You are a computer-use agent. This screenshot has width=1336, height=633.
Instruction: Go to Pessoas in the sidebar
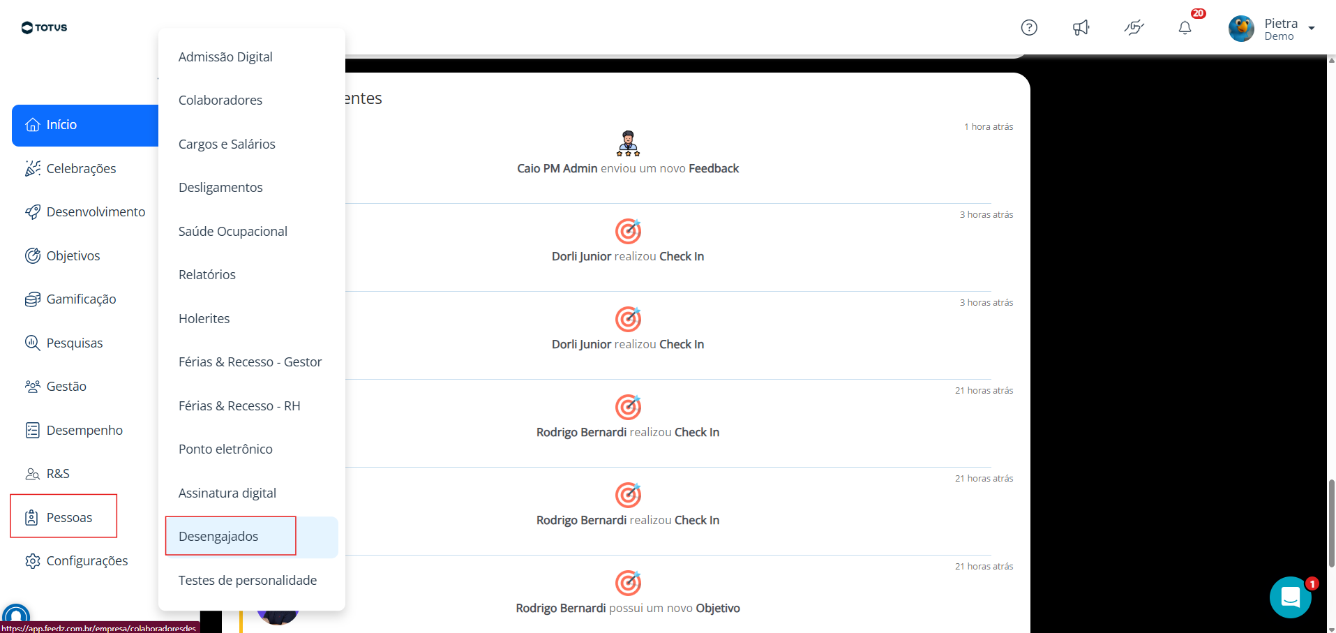pos(63,517)
